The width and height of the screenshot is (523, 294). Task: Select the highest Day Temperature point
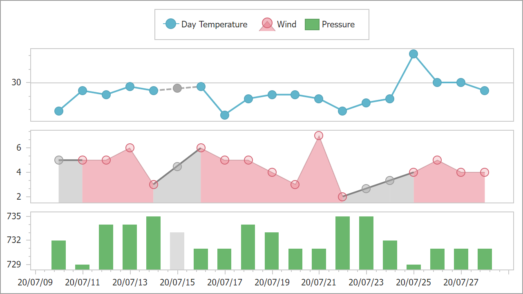click(413, 54)
